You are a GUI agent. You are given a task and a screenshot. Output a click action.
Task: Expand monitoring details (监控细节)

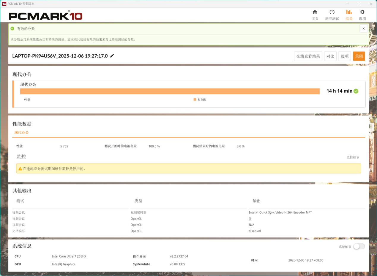(353, 157)
